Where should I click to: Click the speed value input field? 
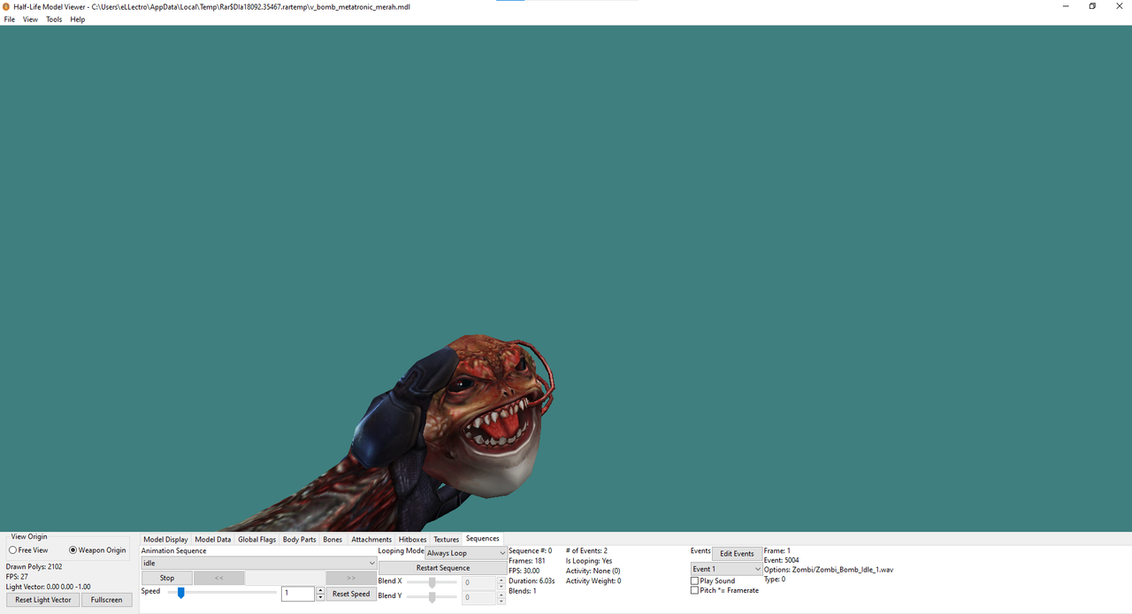tap(298, 594)
